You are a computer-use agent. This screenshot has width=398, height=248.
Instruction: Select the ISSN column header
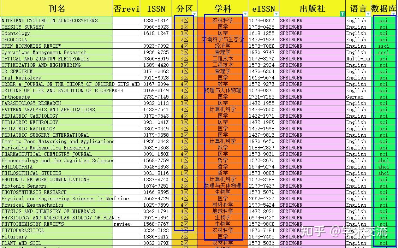tap(156, 8)
